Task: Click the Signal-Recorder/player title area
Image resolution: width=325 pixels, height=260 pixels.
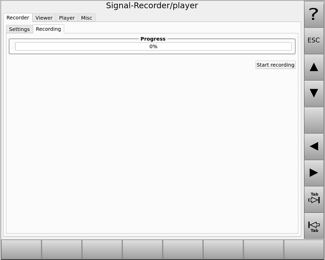Action: (x=152, y=5)
